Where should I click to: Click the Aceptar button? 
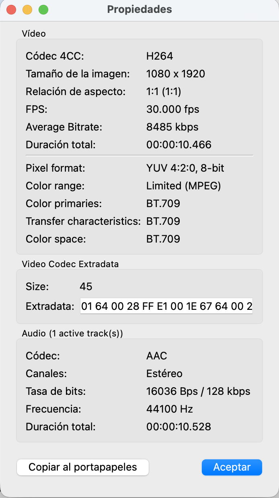tap(232, 467)
